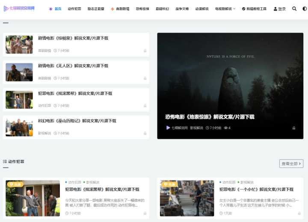Click orange badge on 《一个小忙》 card image

[169, 184]
